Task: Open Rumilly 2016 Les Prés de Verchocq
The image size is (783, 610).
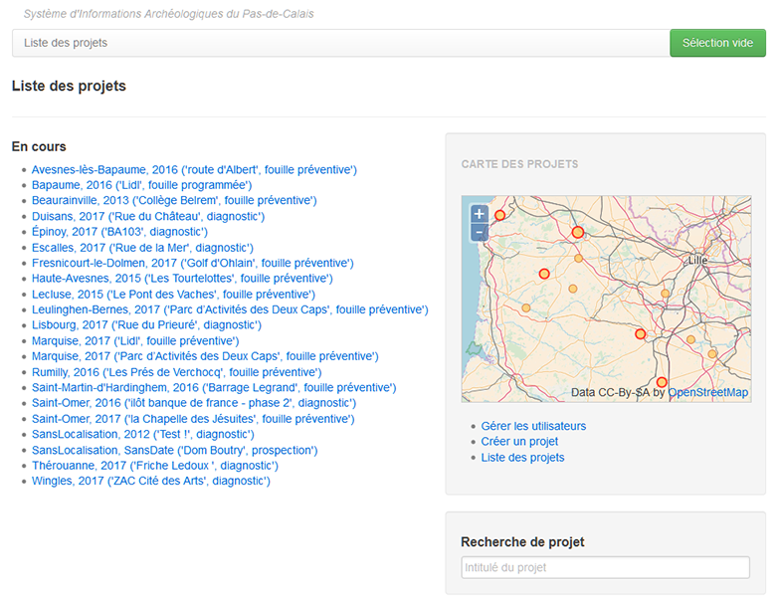Action: 177,373
